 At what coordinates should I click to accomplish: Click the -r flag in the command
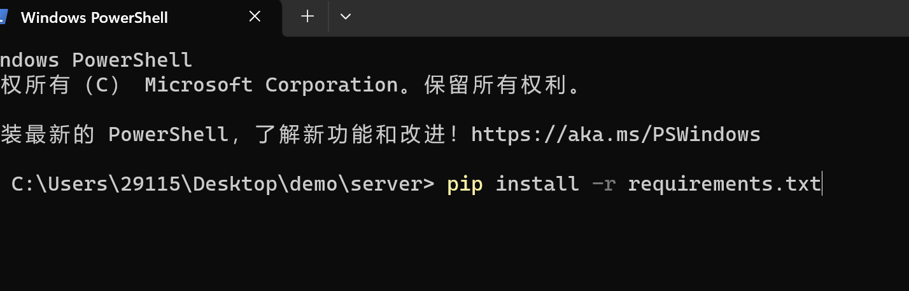(603, 184)
